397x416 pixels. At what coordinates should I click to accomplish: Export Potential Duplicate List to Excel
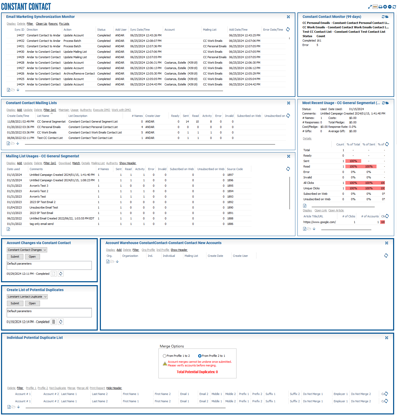tap(9, 407)
